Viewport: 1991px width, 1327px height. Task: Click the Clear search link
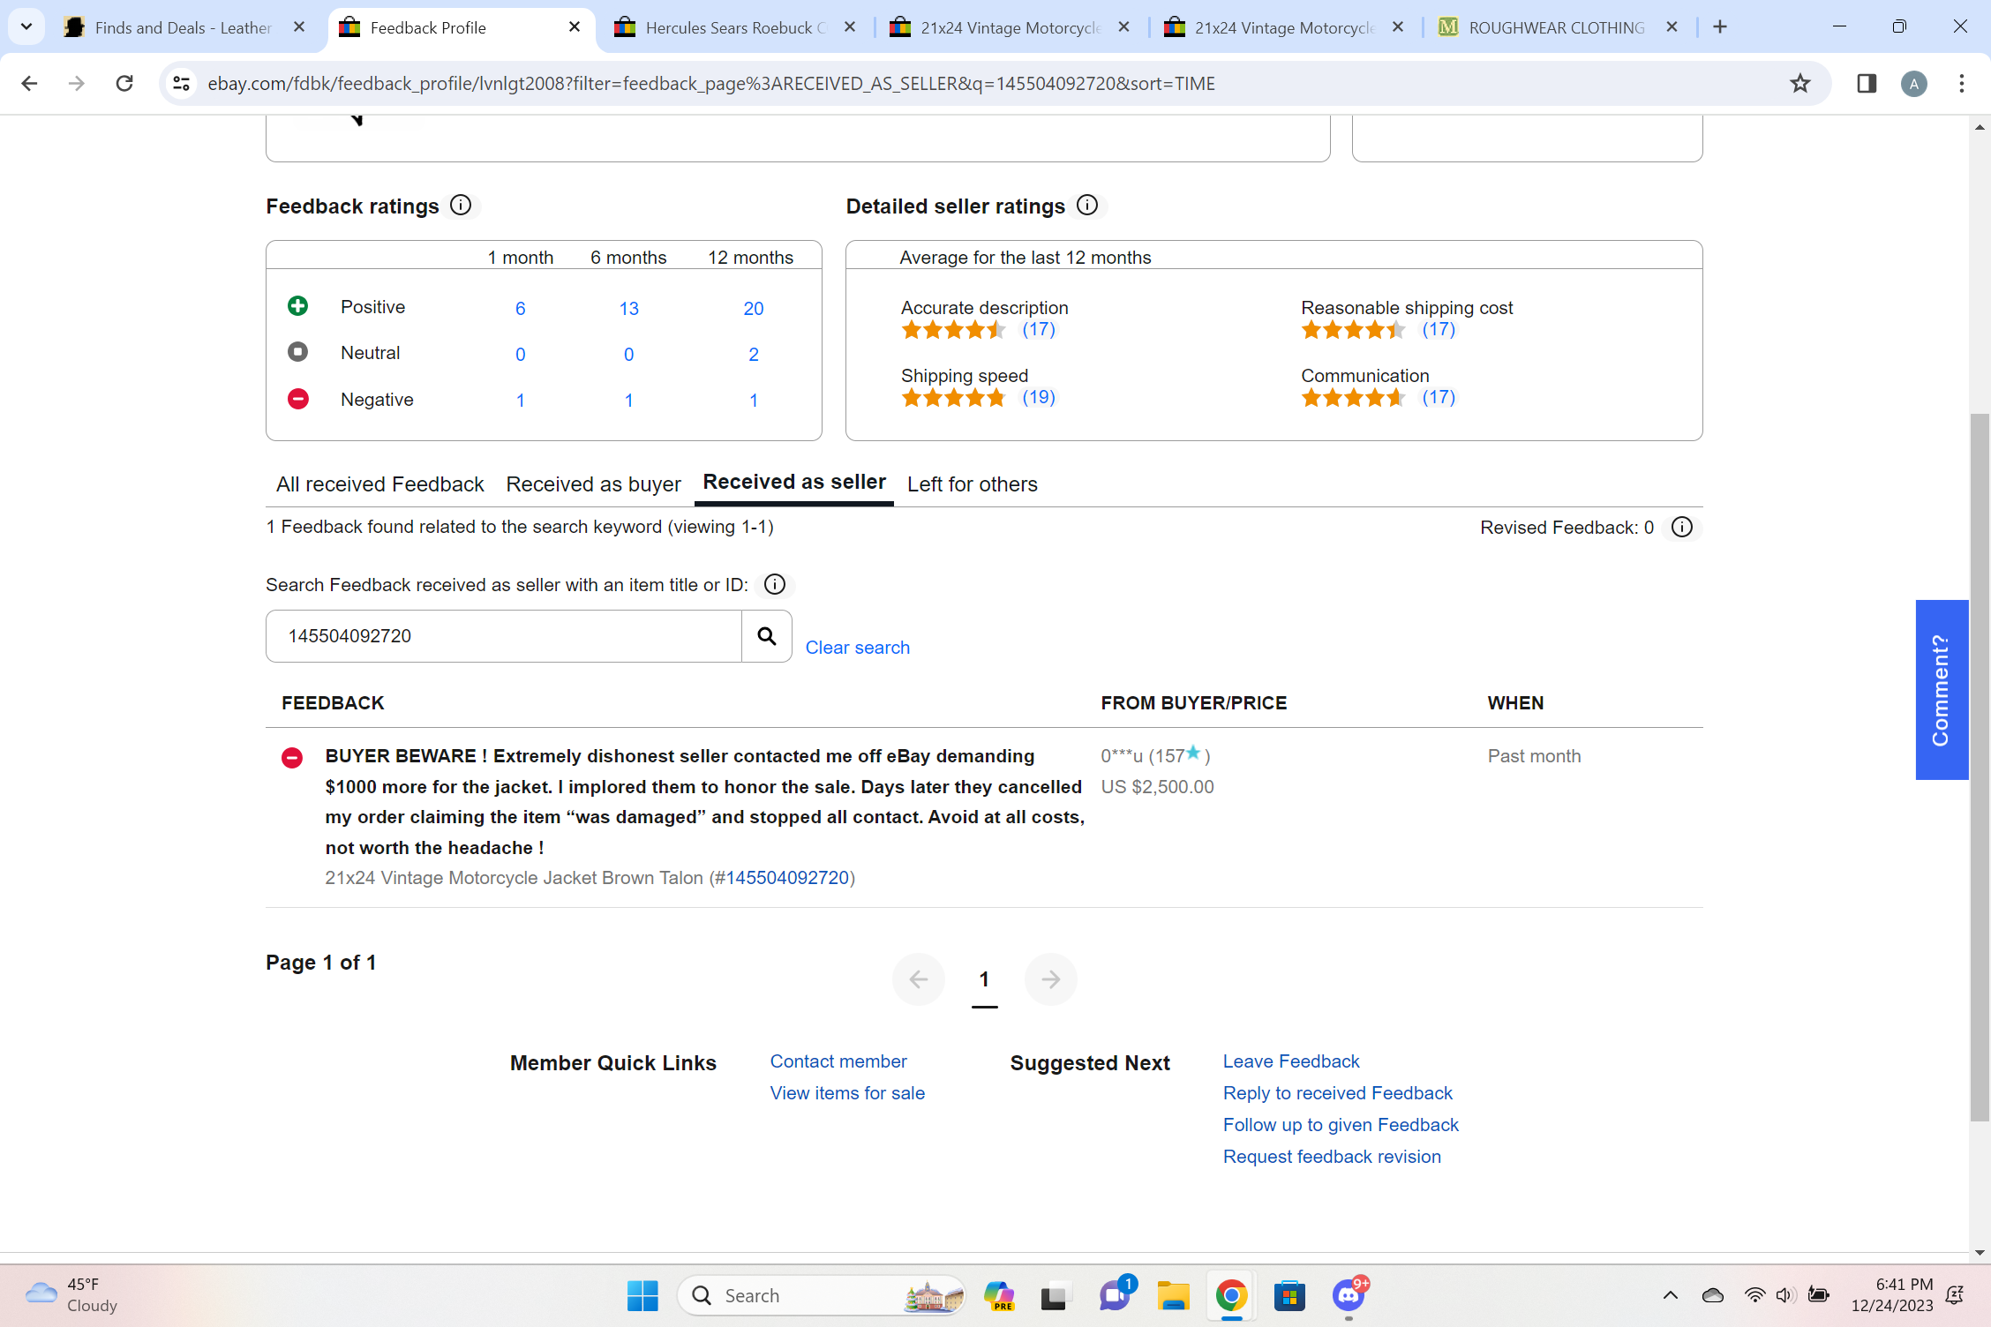tap(857, 648)
